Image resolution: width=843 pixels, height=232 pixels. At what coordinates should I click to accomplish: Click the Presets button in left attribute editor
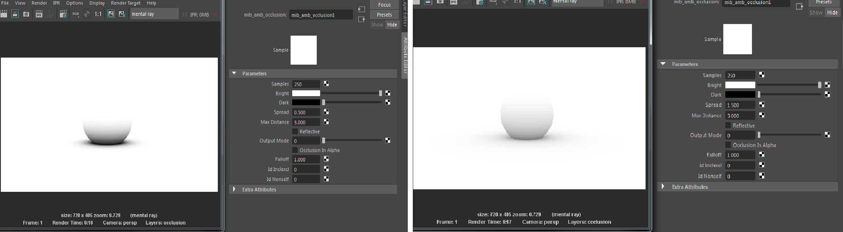[384, 15]
